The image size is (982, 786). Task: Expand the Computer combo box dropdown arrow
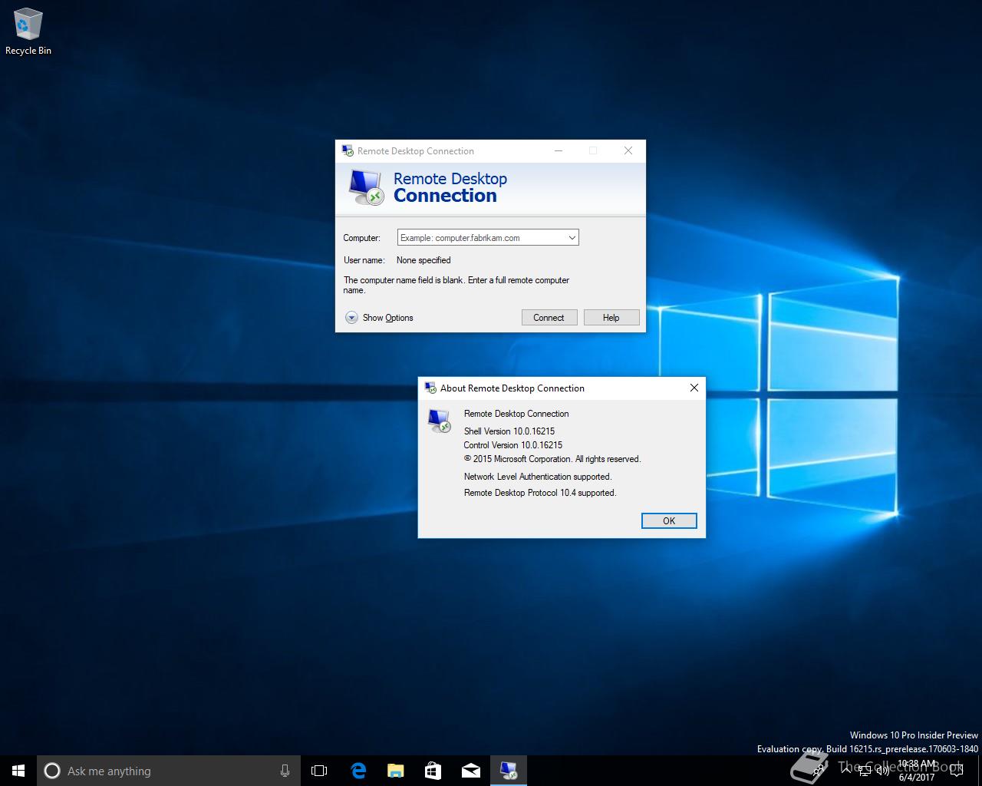572,238
